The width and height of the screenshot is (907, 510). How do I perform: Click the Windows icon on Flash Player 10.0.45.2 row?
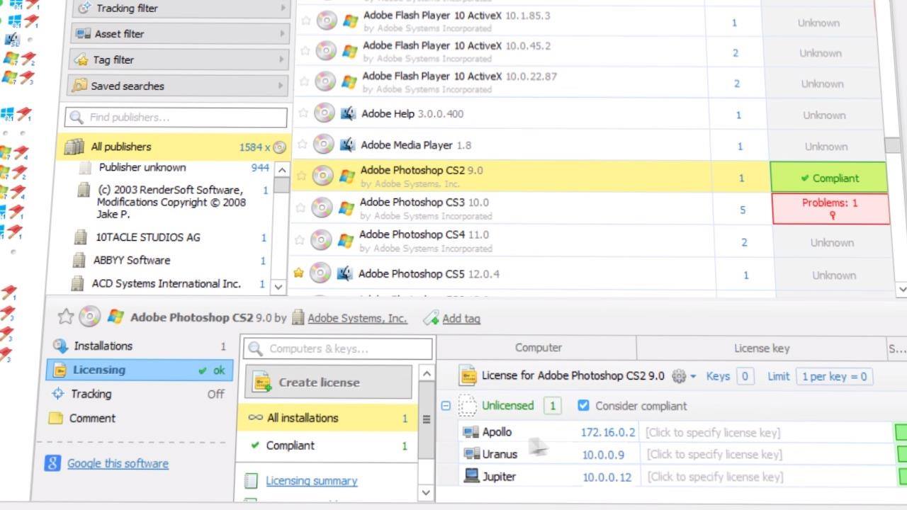(349, 51)
